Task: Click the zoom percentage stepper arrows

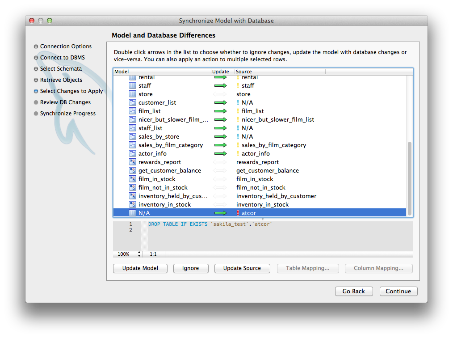Action: pos(139,254)
